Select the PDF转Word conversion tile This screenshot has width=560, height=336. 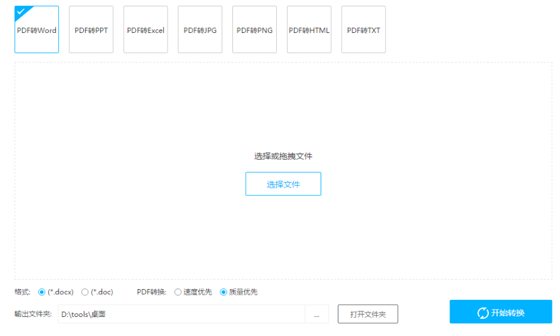pos(37,30)
